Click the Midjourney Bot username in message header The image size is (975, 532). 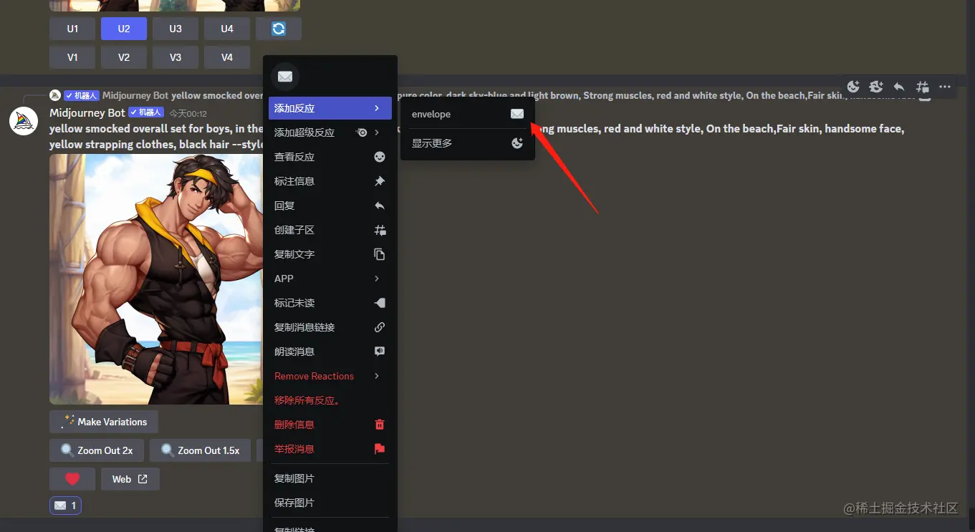[x=87, y=112]
